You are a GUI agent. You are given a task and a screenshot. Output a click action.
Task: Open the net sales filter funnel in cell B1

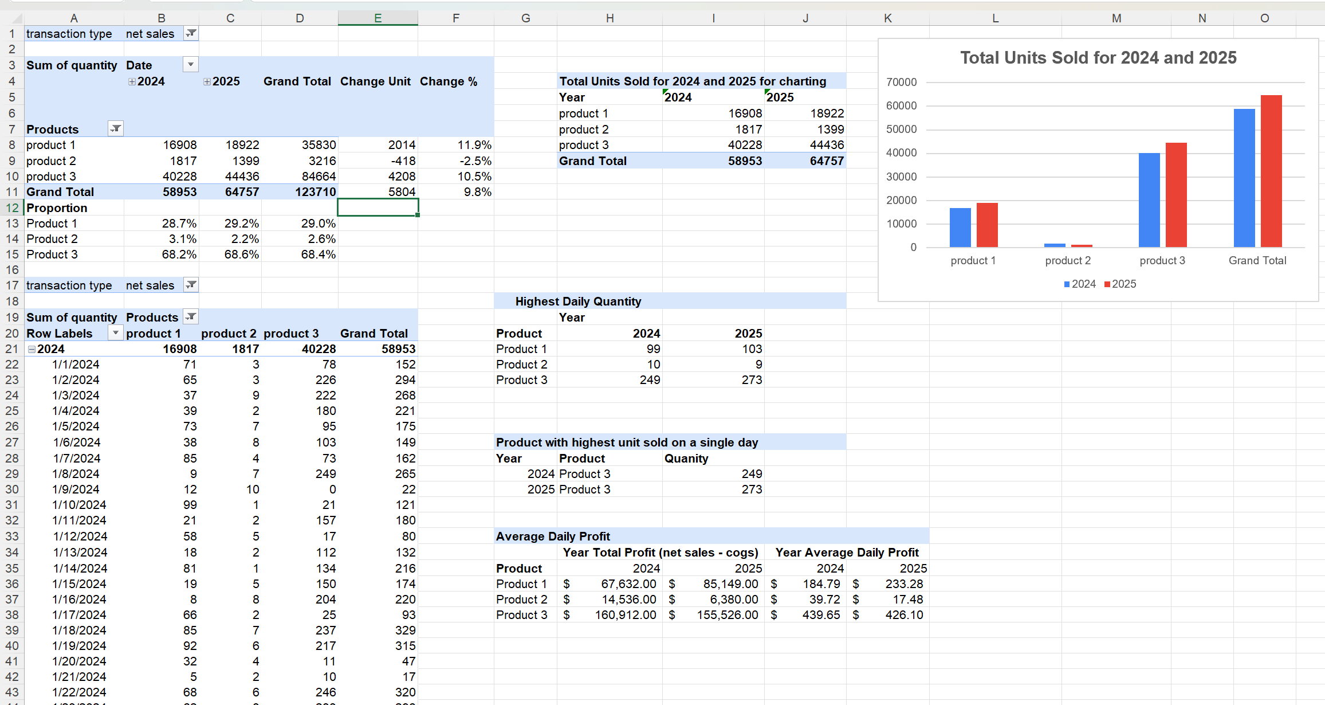pos(191,33)
